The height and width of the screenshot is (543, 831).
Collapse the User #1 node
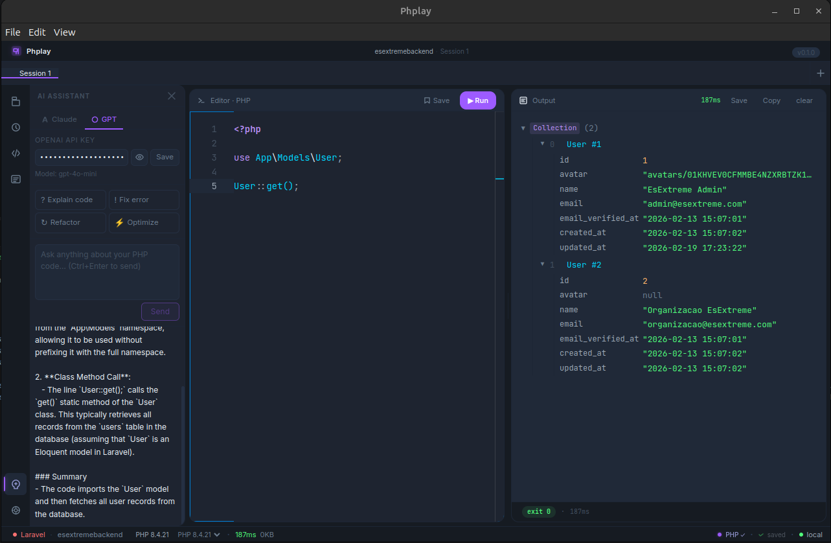click(x=543, y=144)
